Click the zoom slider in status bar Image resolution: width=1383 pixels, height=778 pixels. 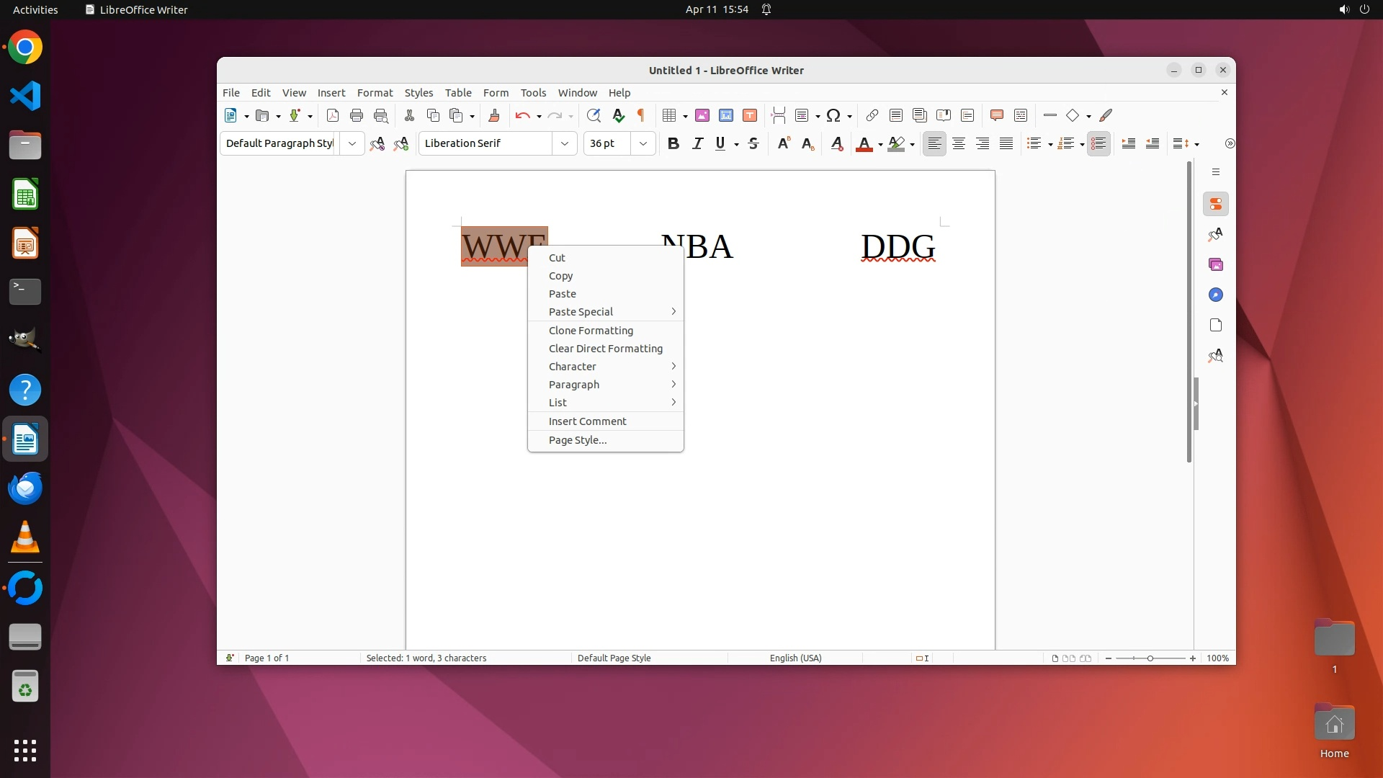[1150, 658]
